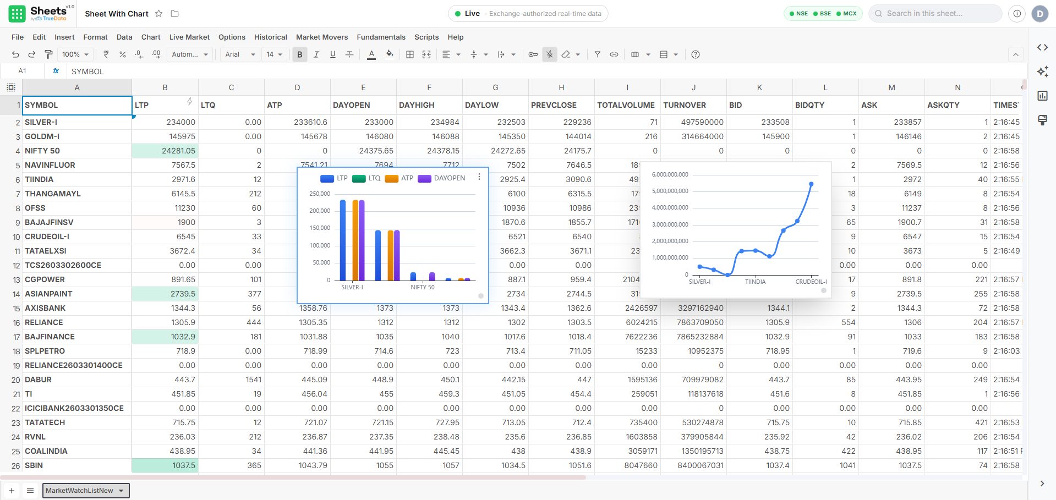Viewport: 1056px width, 500px height.
Task: Add a new sheet with plus button
Action: click(12, 491)
